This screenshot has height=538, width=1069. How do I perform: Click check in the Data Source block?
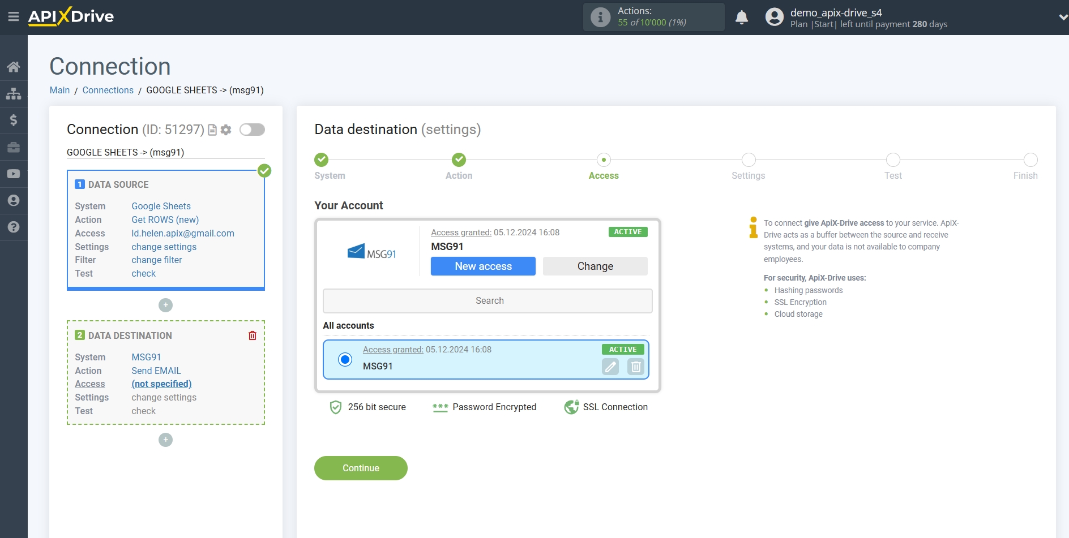(143, 273)
